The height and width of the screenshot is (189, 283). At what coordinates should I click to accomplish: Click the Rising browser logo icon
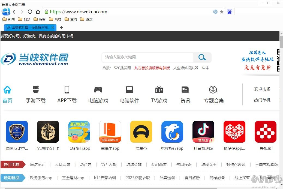(x=6, y=12)
